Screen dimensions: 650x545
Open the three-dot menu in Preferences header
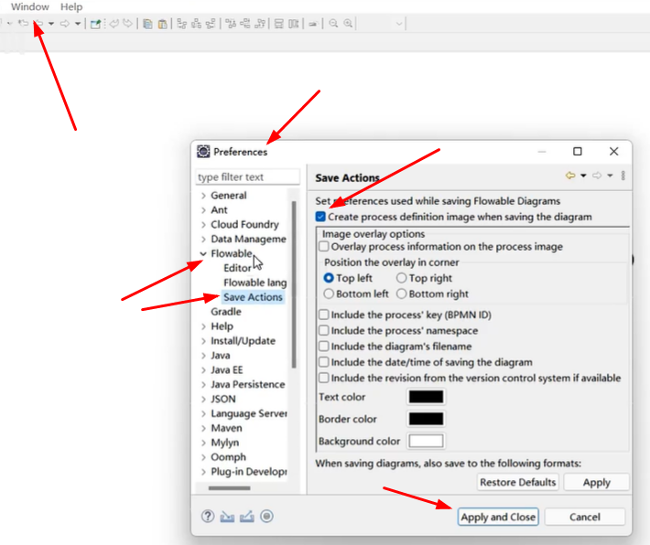tap(623, 176)
